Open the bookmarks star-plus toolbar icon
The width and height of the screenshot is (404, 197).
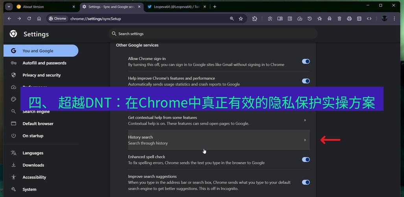(319, 19)
